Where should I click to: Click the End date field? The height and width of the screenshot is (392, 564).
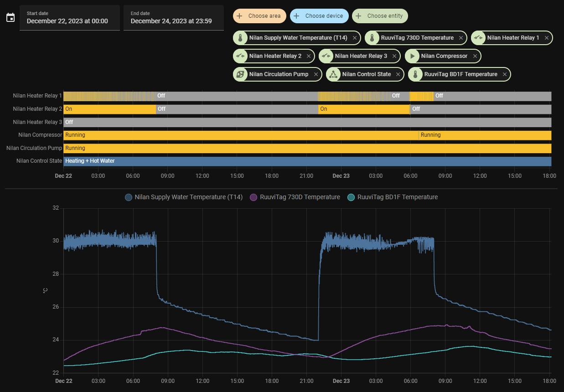pyautogui.click(x=173, y=18)
